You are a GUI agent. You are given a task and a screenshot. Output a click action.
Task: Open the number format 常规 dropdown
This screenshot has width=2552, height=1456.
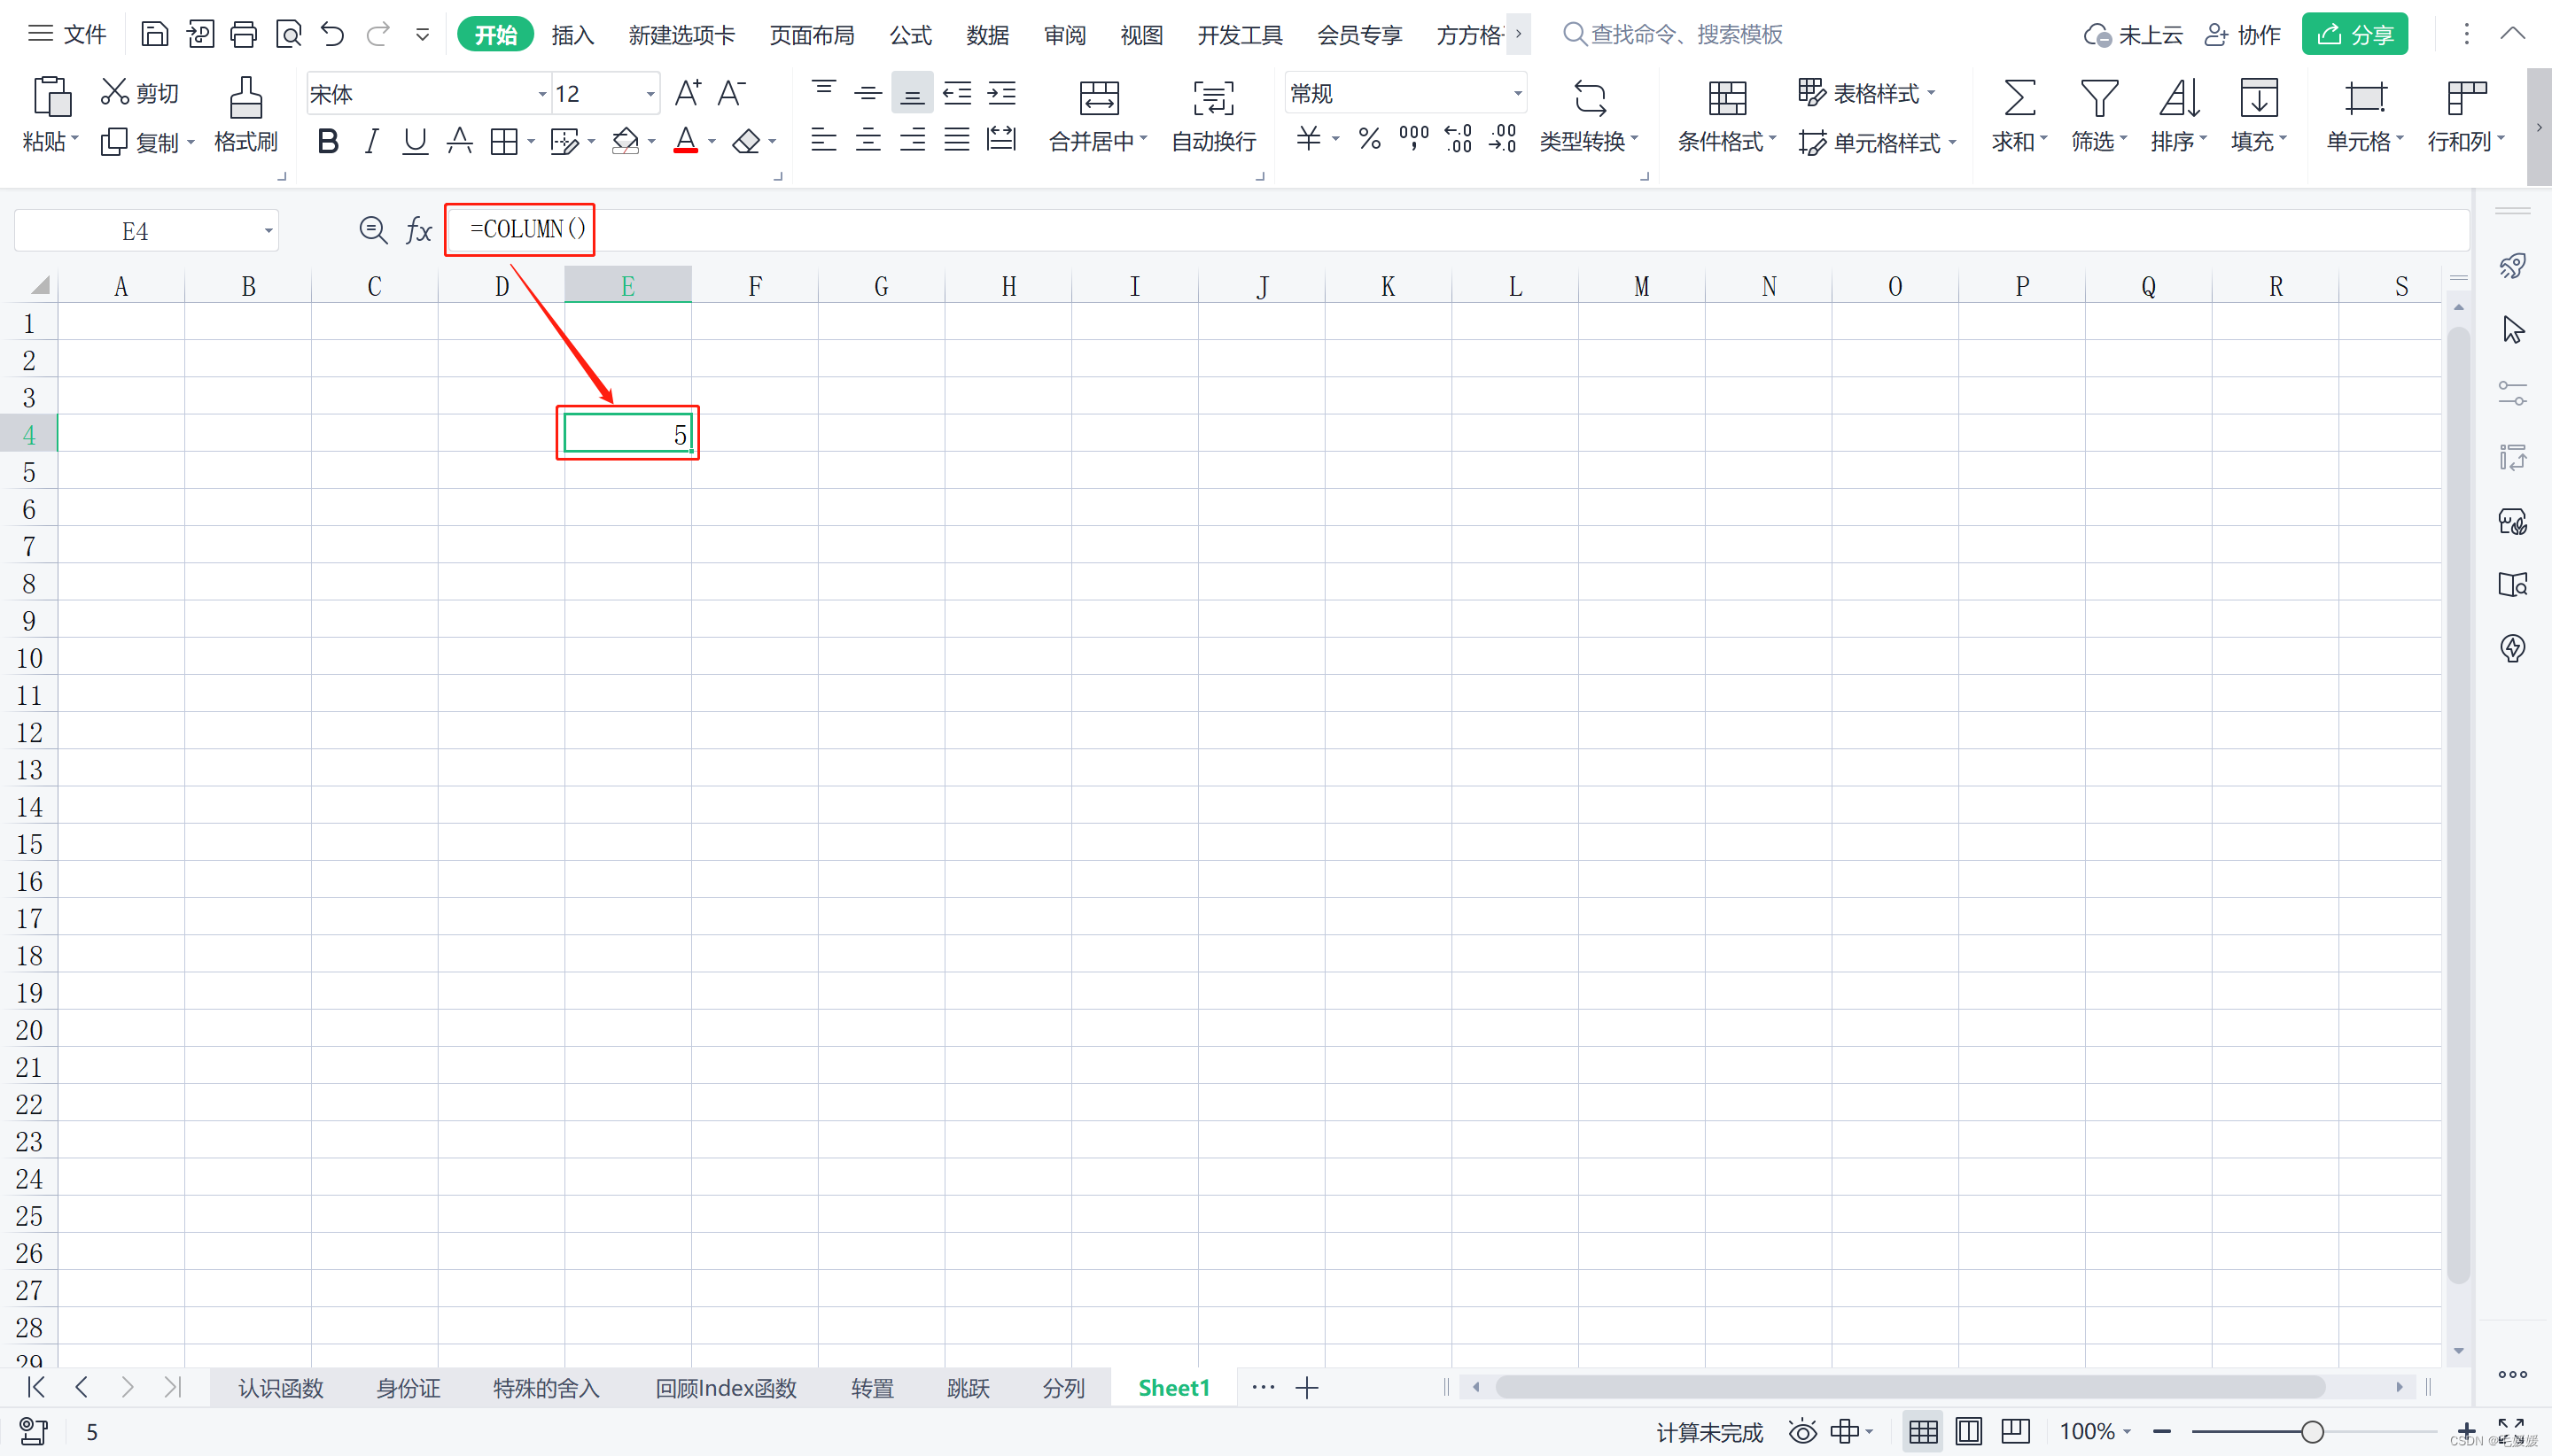click(1518, 94)
